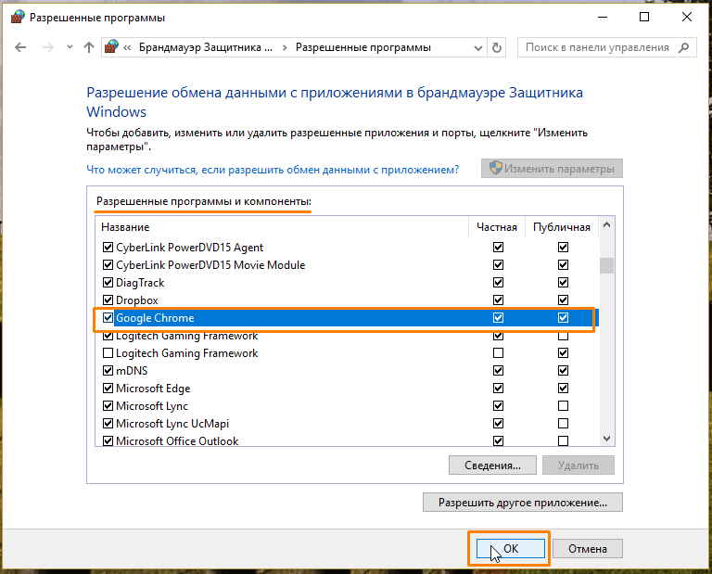
Task: Go forward with the right arrow
Action: pyautogui.click(x=47, y=47)
